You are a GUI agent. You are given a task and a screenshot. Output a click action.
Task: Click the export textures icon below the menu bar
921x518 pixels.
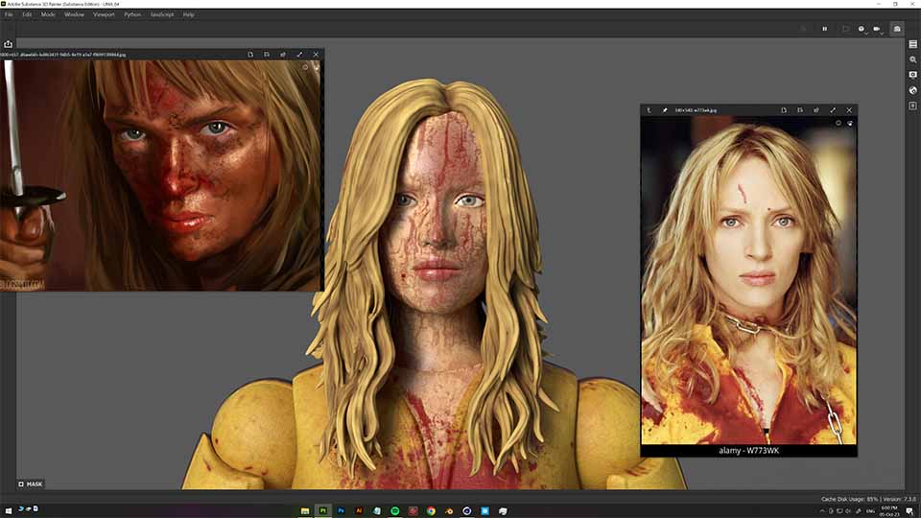pyautogui.click(x=9, y=44)
